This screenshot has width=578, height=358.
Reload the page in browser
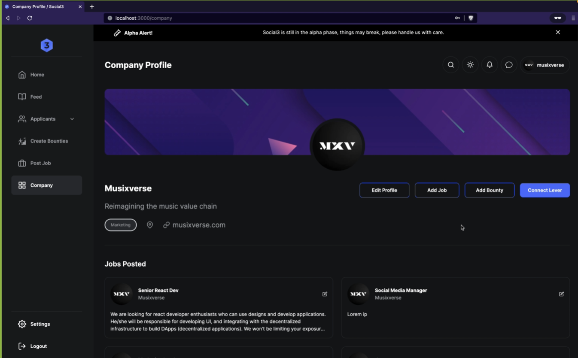tap(30, 18)
